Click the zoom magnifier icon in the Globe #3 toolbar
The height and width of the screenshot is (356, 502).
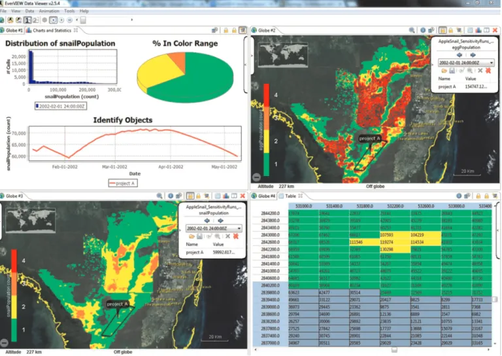(159, 196)
